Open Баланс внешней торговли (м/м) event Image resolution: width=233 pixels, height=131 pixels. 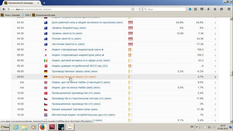[x=75, y=110]
